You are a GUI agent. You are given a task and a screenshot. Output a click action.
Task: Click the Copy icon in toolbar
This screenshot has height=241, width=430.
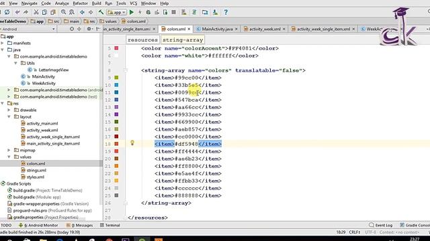pyautogui.click(x=44, y=12)
